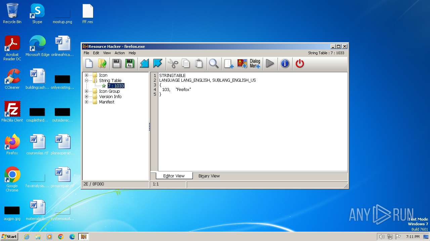Open the blue info About icon
Viewport: 430px width, 241px height.
point(285,63)
